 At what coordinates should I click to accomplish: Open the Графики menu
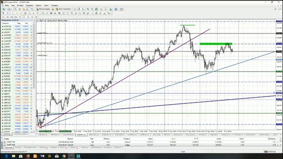pos(29,5)
